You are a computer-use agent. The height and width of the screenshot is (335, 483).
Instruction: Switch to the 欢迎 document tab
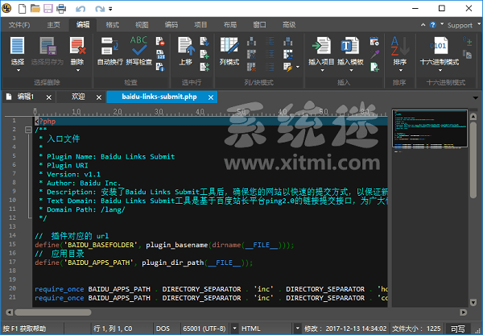pos(78,97)
